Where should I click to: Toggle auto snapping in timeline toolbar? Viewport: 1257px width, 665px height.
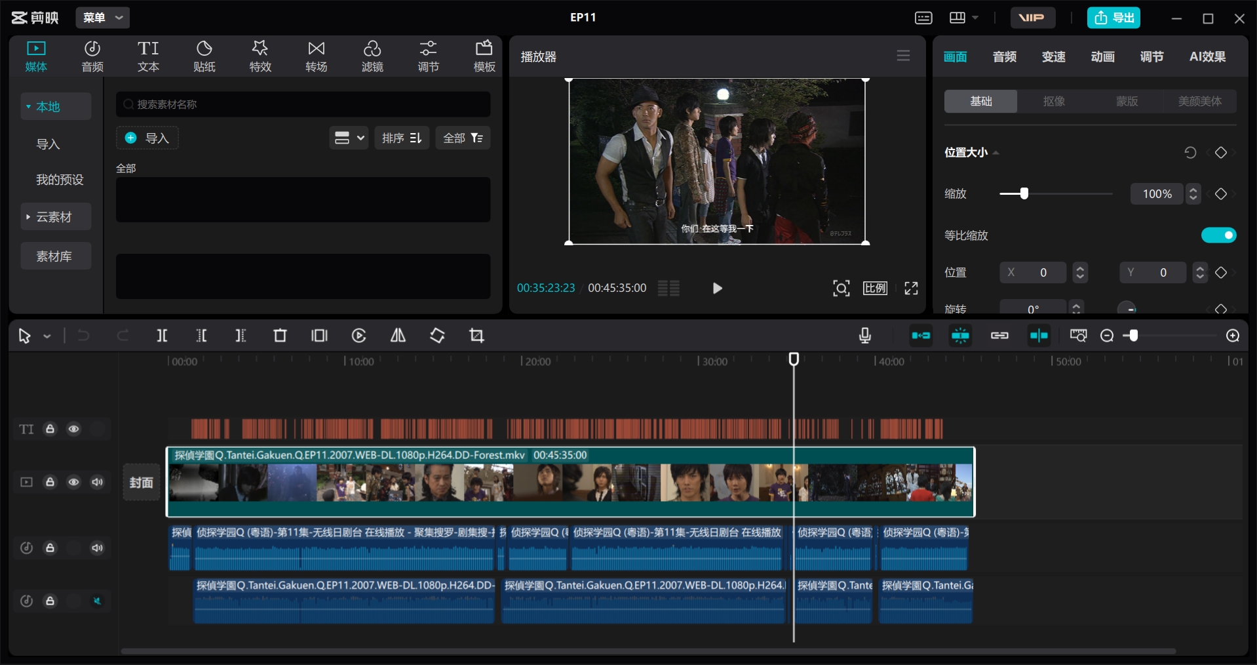960,336
